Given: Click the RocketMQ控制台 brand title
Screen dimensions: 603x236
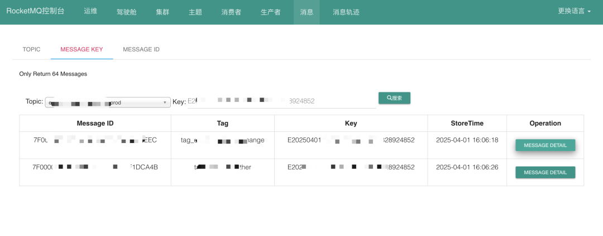Looking at the screenshot, I should tap(35, 11).
